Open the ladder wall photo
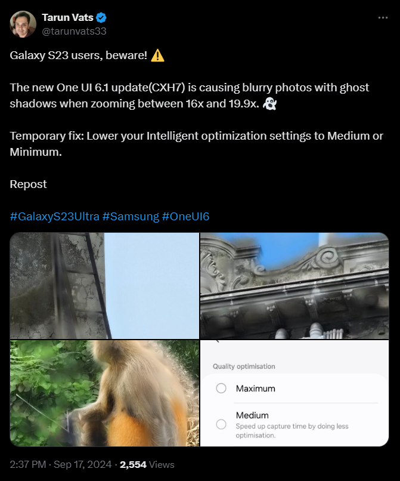 [x=104, y=286]
